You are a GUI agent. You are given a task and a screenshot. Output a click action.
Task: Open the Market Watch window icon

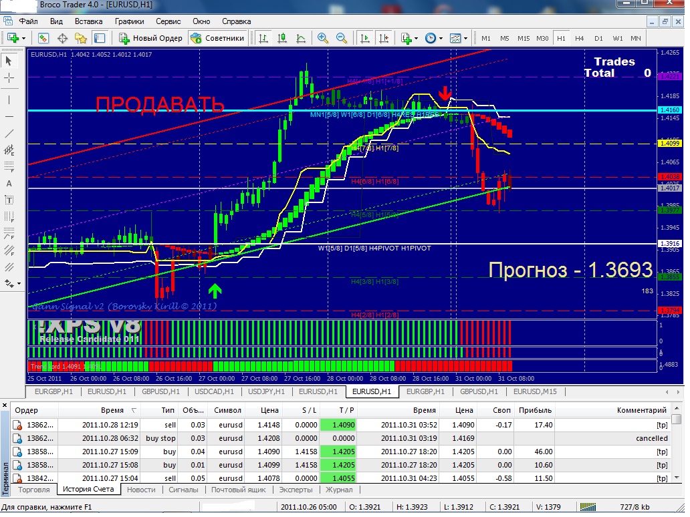pyautogui.click(x=43, y=39)
